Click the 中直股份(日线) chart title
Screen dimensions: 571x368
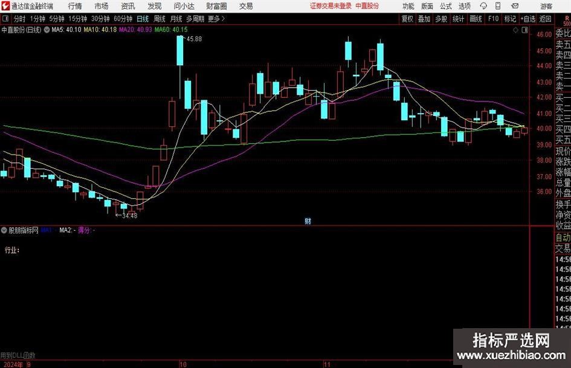[21, 30]
